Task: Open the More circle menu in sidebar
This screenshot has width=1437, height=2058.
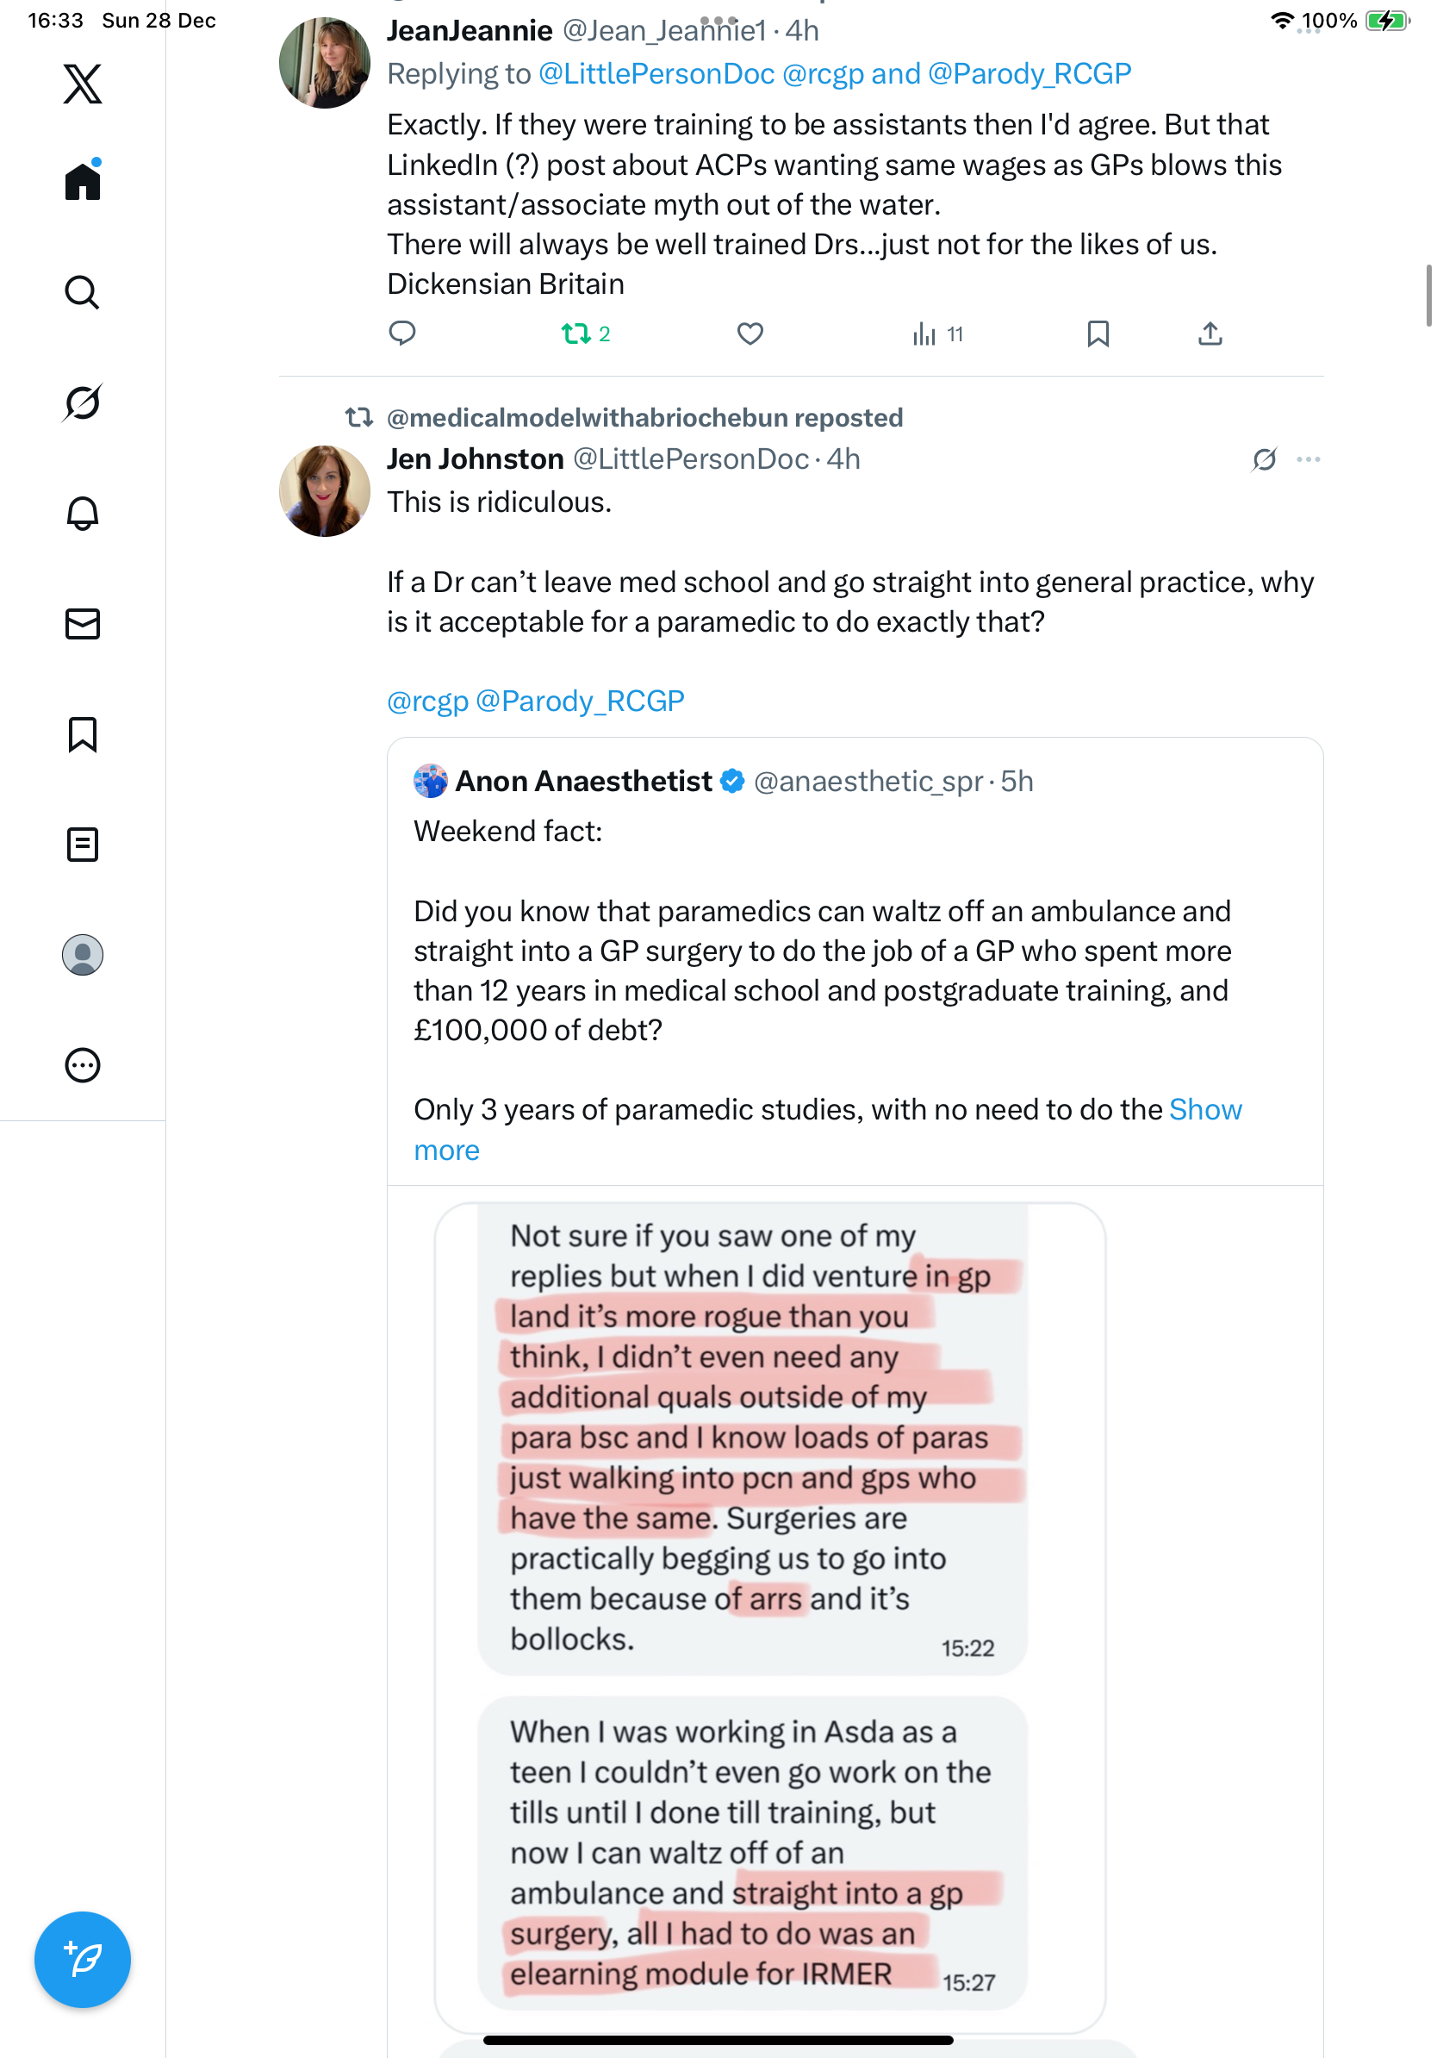Action: point(83,1066)
